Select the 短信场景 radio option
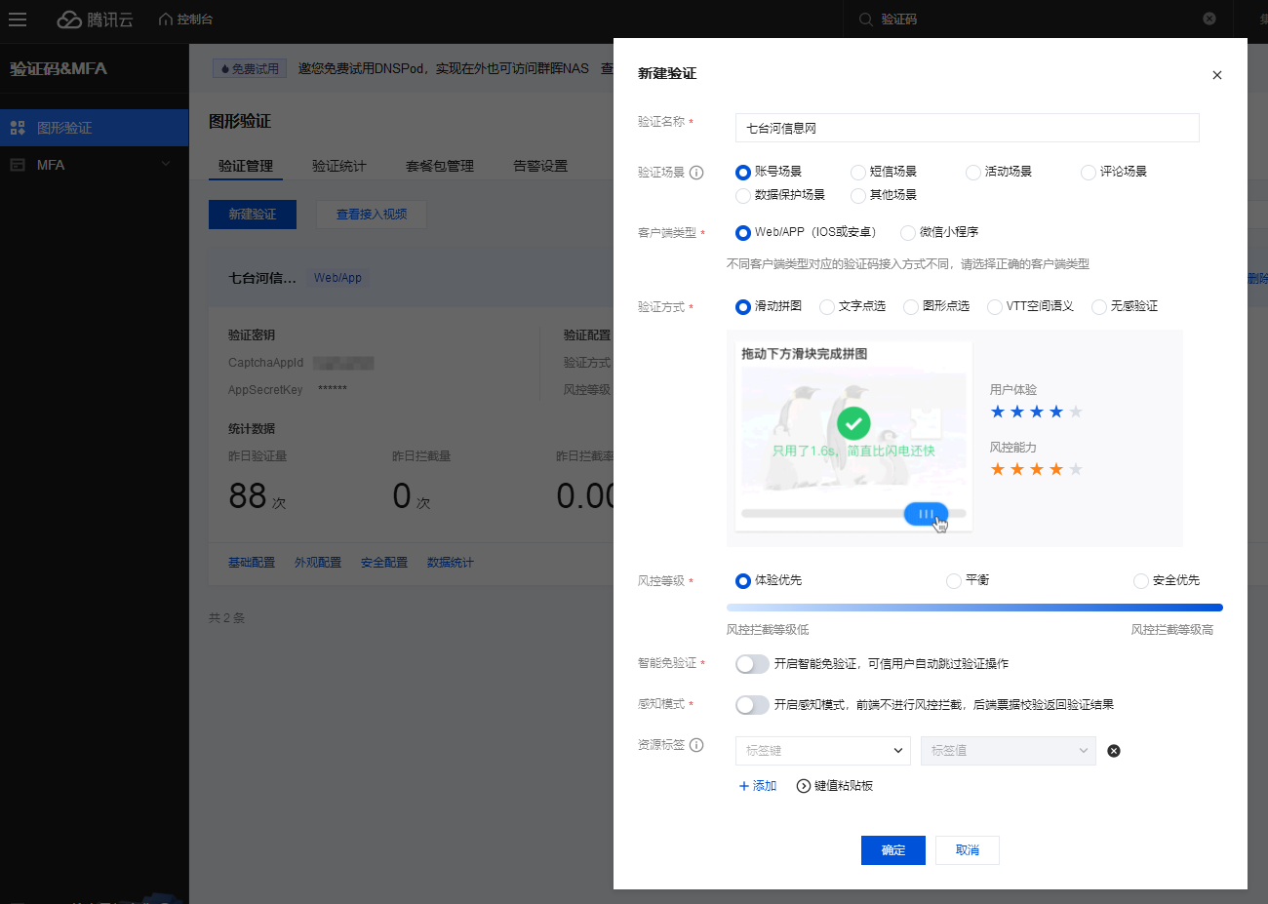Viewport: 1268px width, 904px height. point(858,173)
